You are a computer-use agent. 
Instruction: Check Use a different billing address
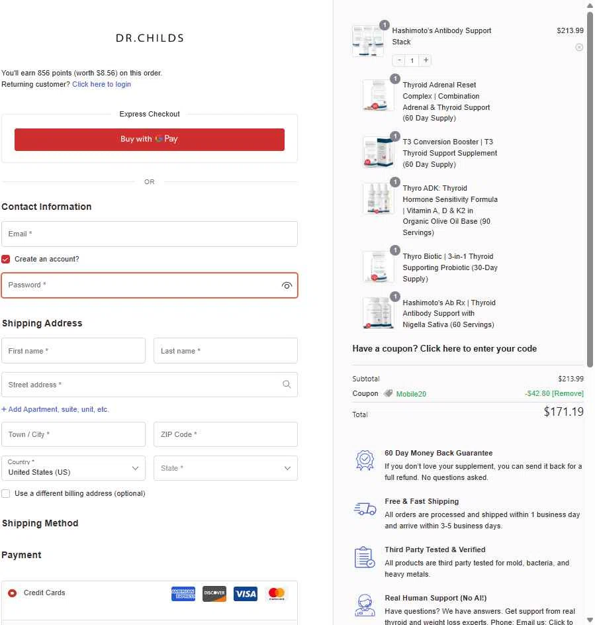click(5, 493)
